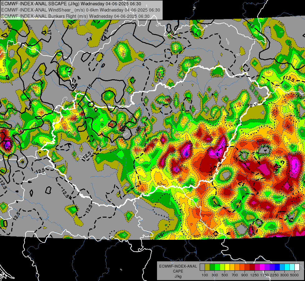
Task: Click the legend label 3000
Action: coord(284,275)
